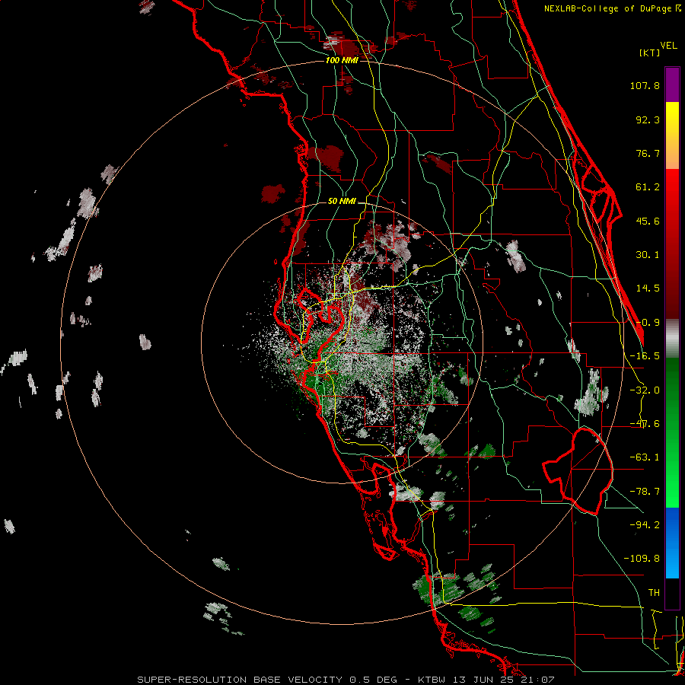Click the 50 NMI range ring label

[x=342, y=201]
